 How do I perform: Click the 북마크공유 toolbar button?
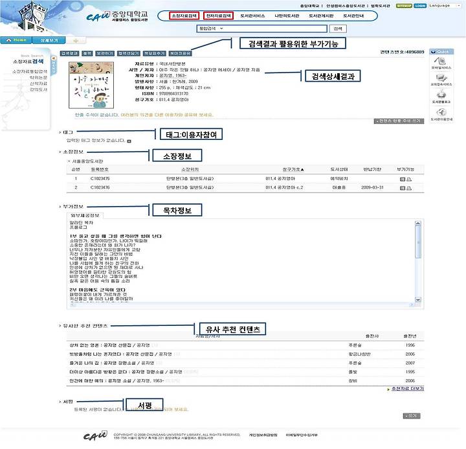[180, 53]
